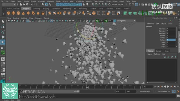
Task: Open the No Anim Layer dropdown
Action: pyautogui.click(x=145, y=91)
